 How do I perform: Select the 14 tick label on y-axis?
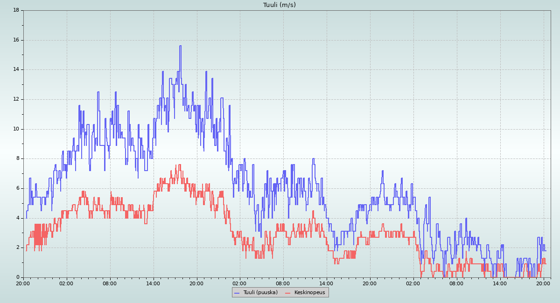tap(16, 69)
